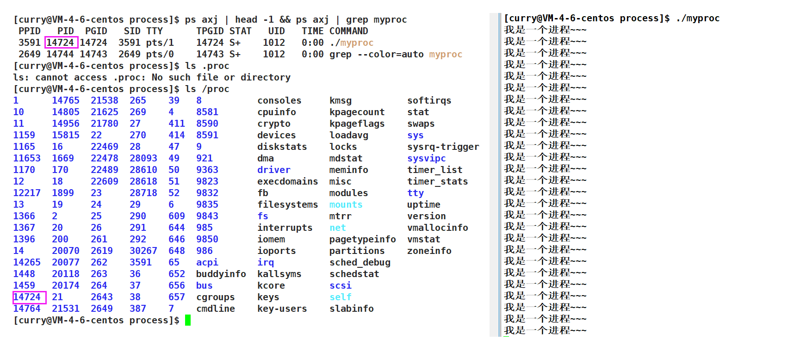800x346 pixels.
Task: Click the 'vmallocinfo' file name
Action: coord(437,228)
